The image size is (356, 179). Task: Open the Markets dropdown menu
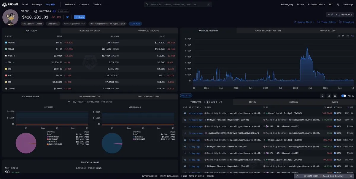coord(70,4)
